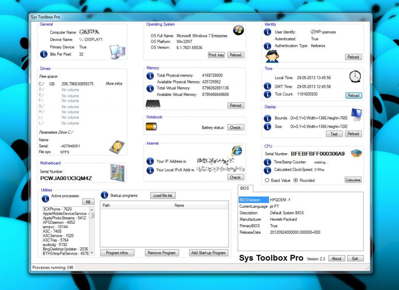Click the Internet Explorer icon in Internet panel

237,151
